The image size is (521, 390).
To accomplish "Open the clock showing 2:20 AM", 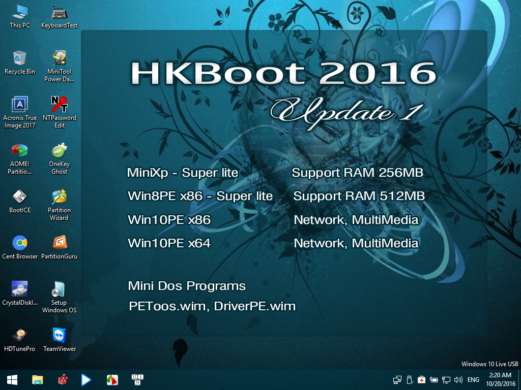I will 501,380.
